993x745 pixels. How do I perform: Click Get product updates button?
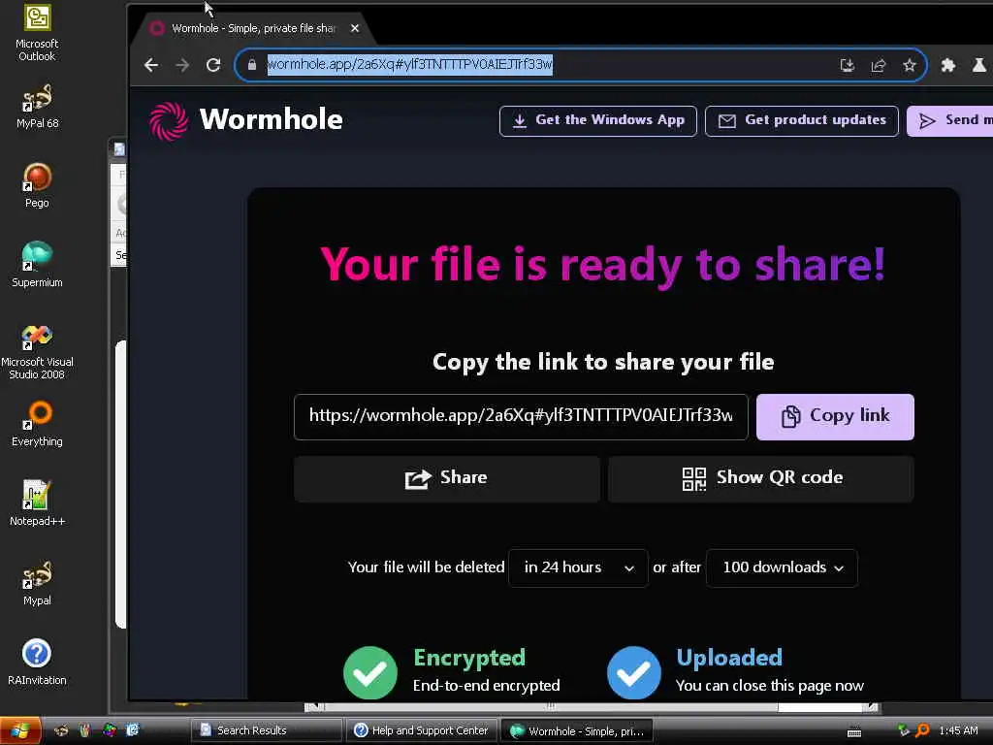802,121
